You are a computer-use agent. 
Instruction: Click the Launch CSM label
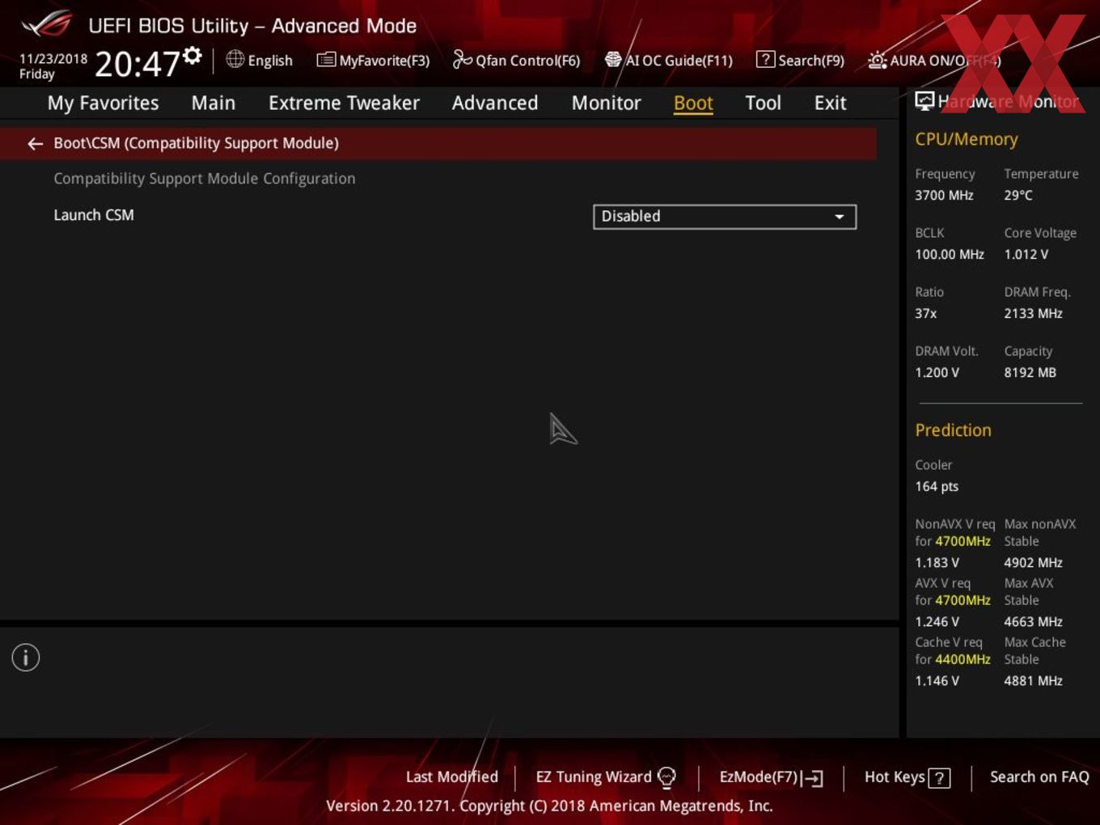(x=94, y=215)
